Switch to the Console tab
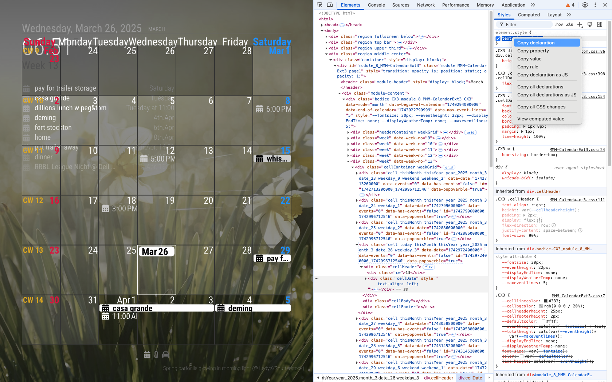This screenshot has height=382, width=612. pos(376,5)
